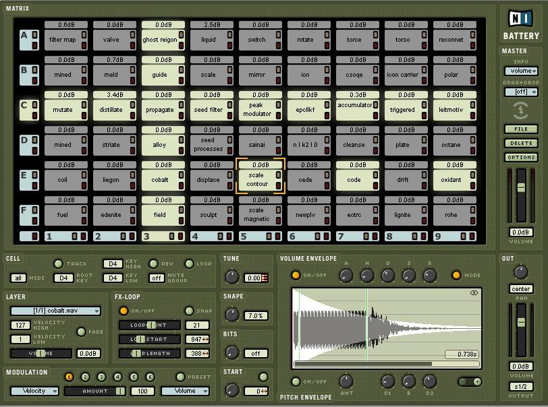
Task: Open the Drag+Drop off dropdown
Action: 521,92
